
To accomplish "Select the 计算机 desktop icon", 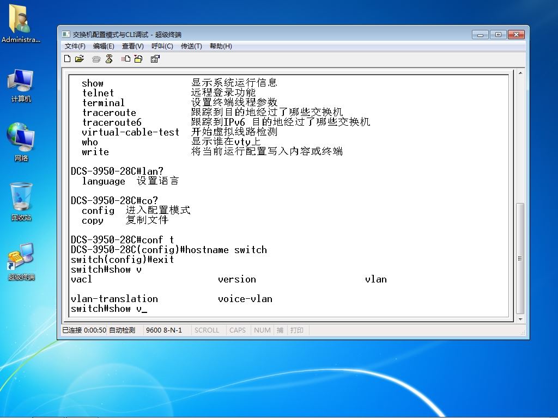I will pos(21,85).
